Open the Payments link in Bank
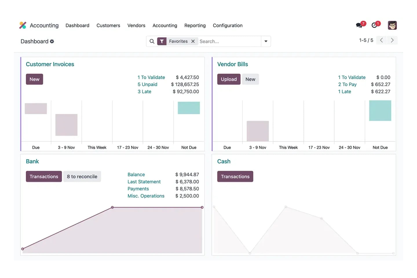The width and height of the screenshot is (417, 278). pyautogui.click(x=138, y=189)
